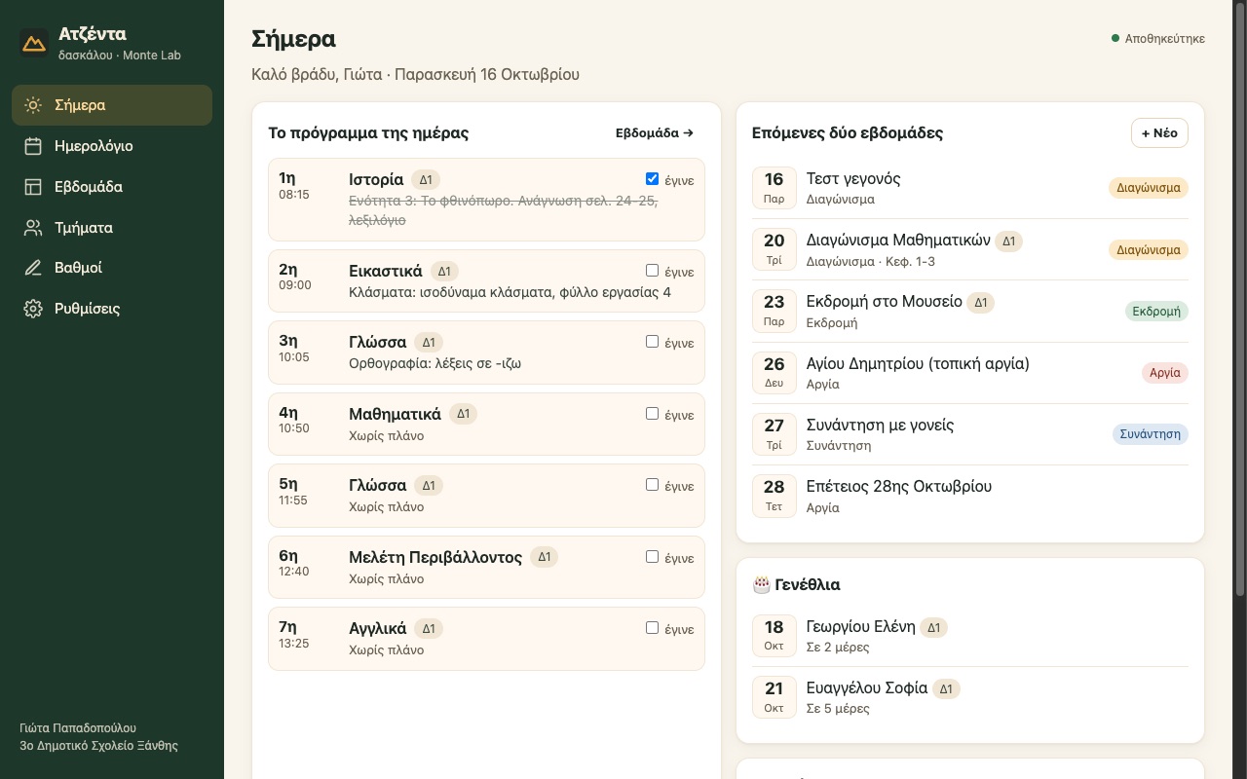The height and width of the screenshot is (779, 1247).
Task: Click the Ατζέντα mountain logo icon
Action: pyautogui.click(x=34, y=43)
